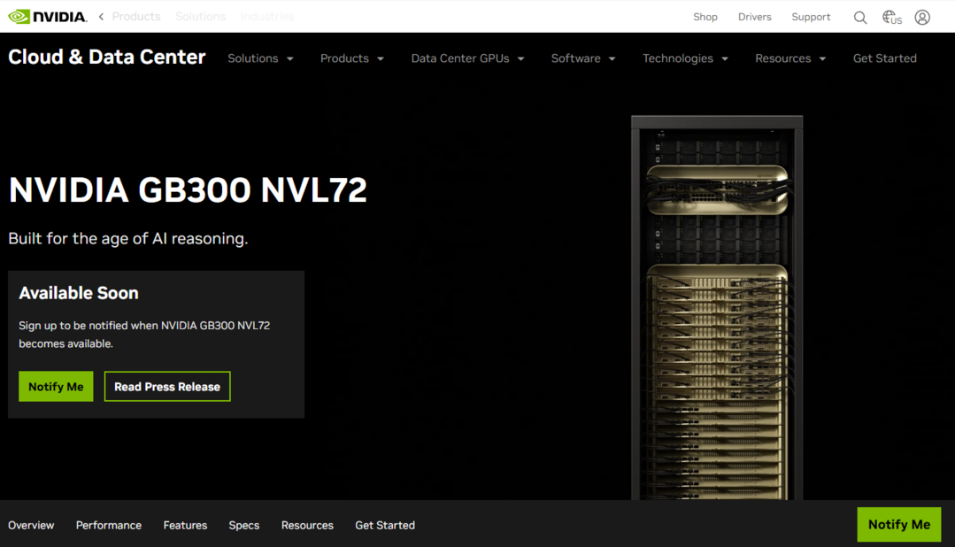
Task: Click Get Started in the top nav
Action: 884,58
